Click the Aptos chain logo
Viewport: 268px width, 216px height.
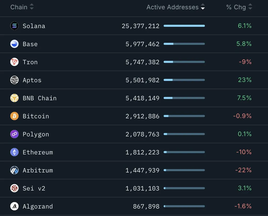(x=14, y=80)
